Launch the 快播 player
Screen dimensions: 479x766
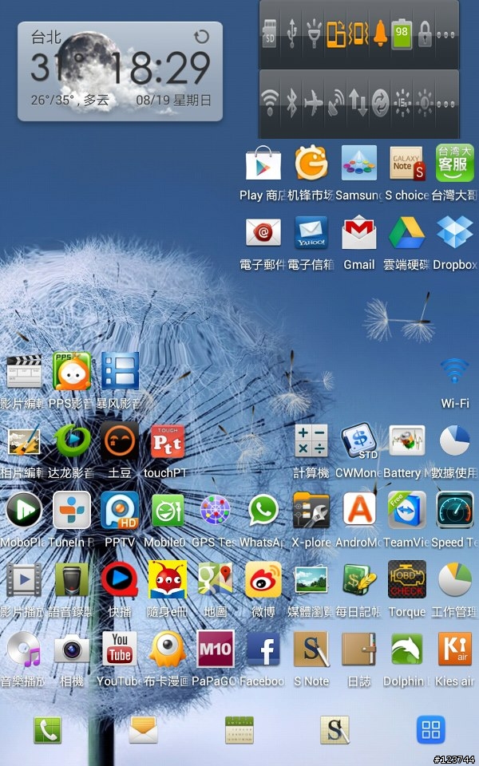(120, 579)
